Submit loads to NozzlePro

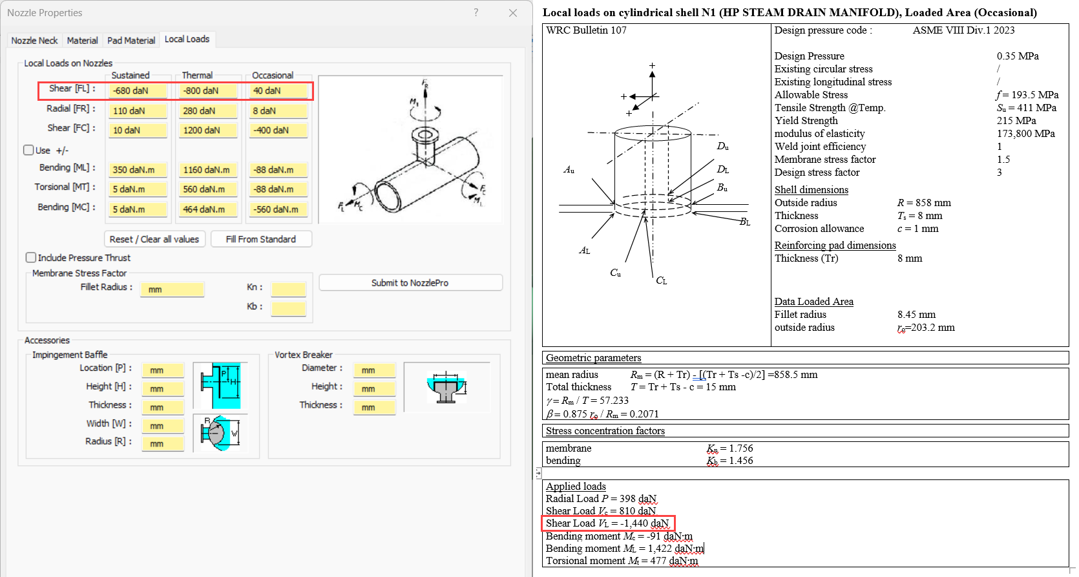point(410,282)
